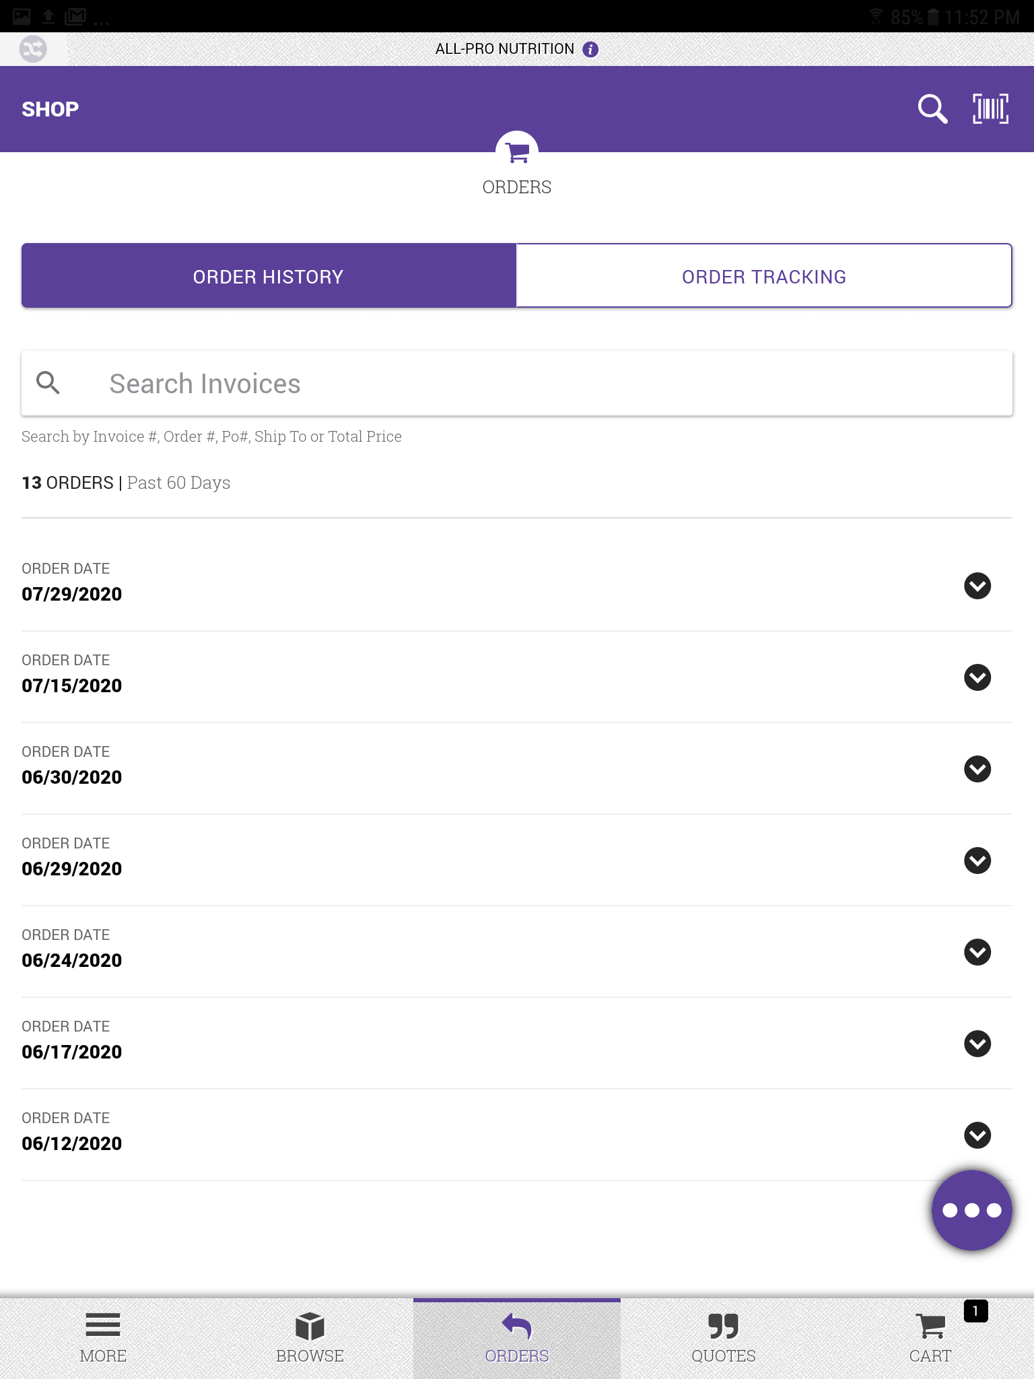Image resolution: width=1034 pixels, height=1379 pixels.
Task: Tap the battery indicator in status bar
Action: click(933, 17)
